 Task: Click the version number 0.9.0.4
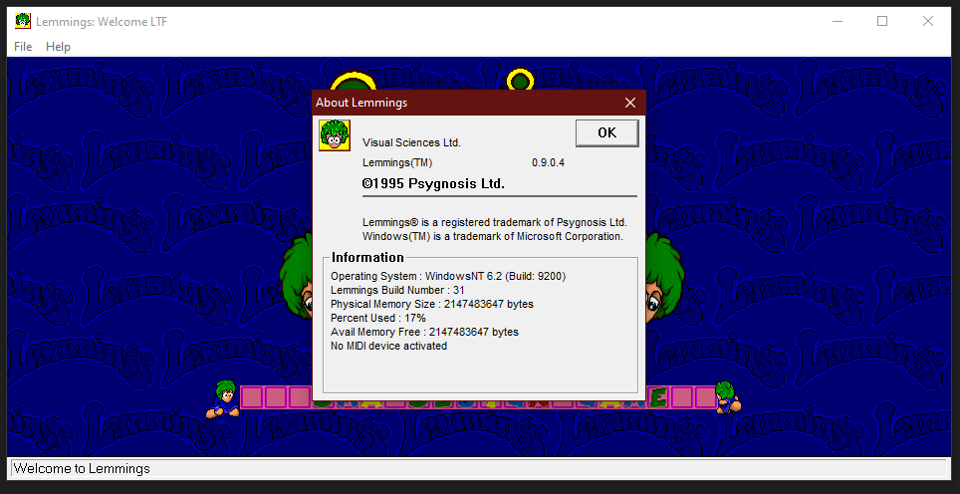548,162
